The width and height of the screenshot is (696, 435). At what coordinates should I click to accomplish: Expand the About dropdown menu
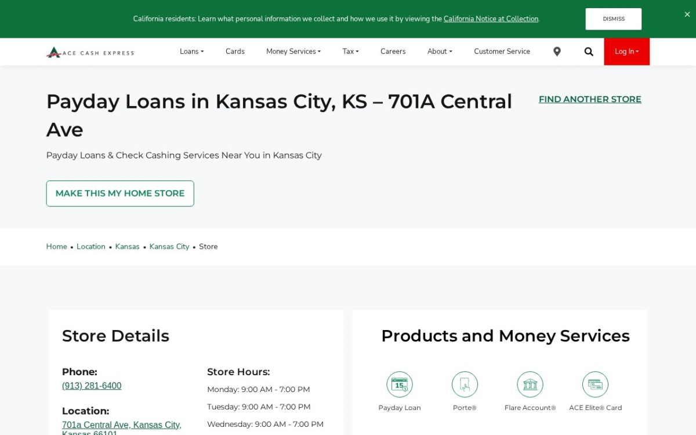(440, 52)
